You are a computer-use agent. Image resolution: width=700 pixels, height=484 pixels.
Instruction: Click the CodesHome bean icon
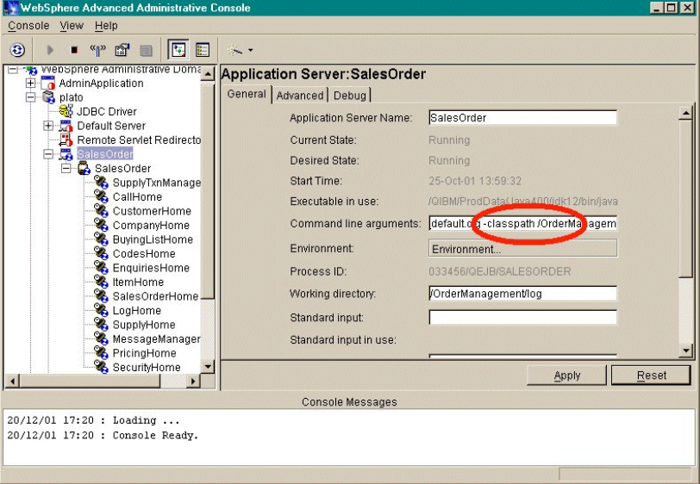102,254
